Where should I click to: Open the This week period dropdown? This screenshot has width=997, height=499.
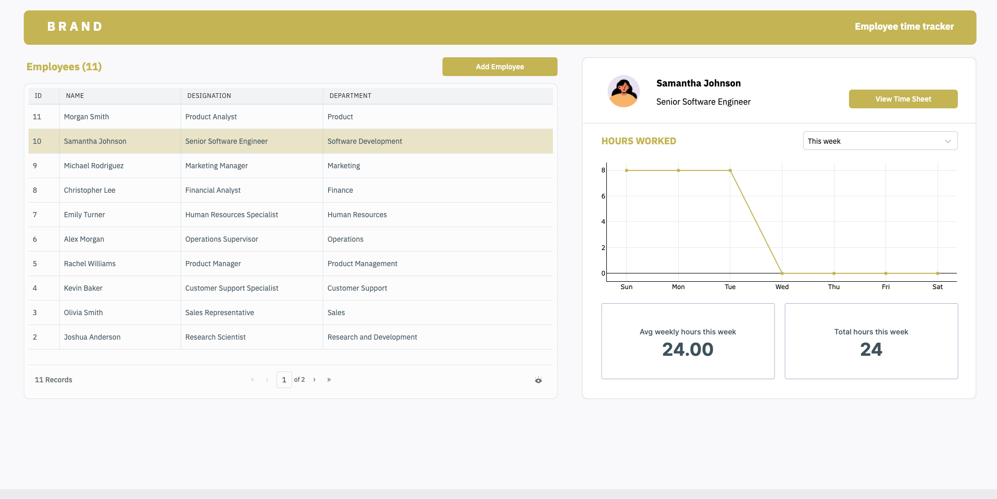(x=880, y=141)
